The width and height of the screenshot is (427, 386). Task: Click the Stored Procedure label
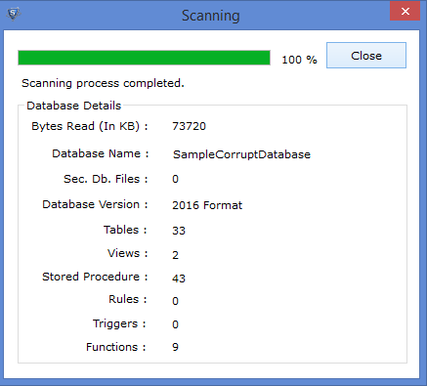(x=95, y=277)
